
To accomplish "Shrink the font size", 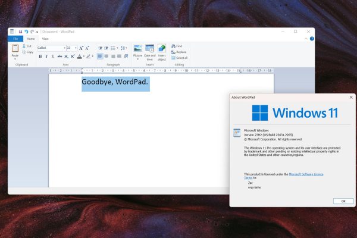I will [x=87, y=48].
